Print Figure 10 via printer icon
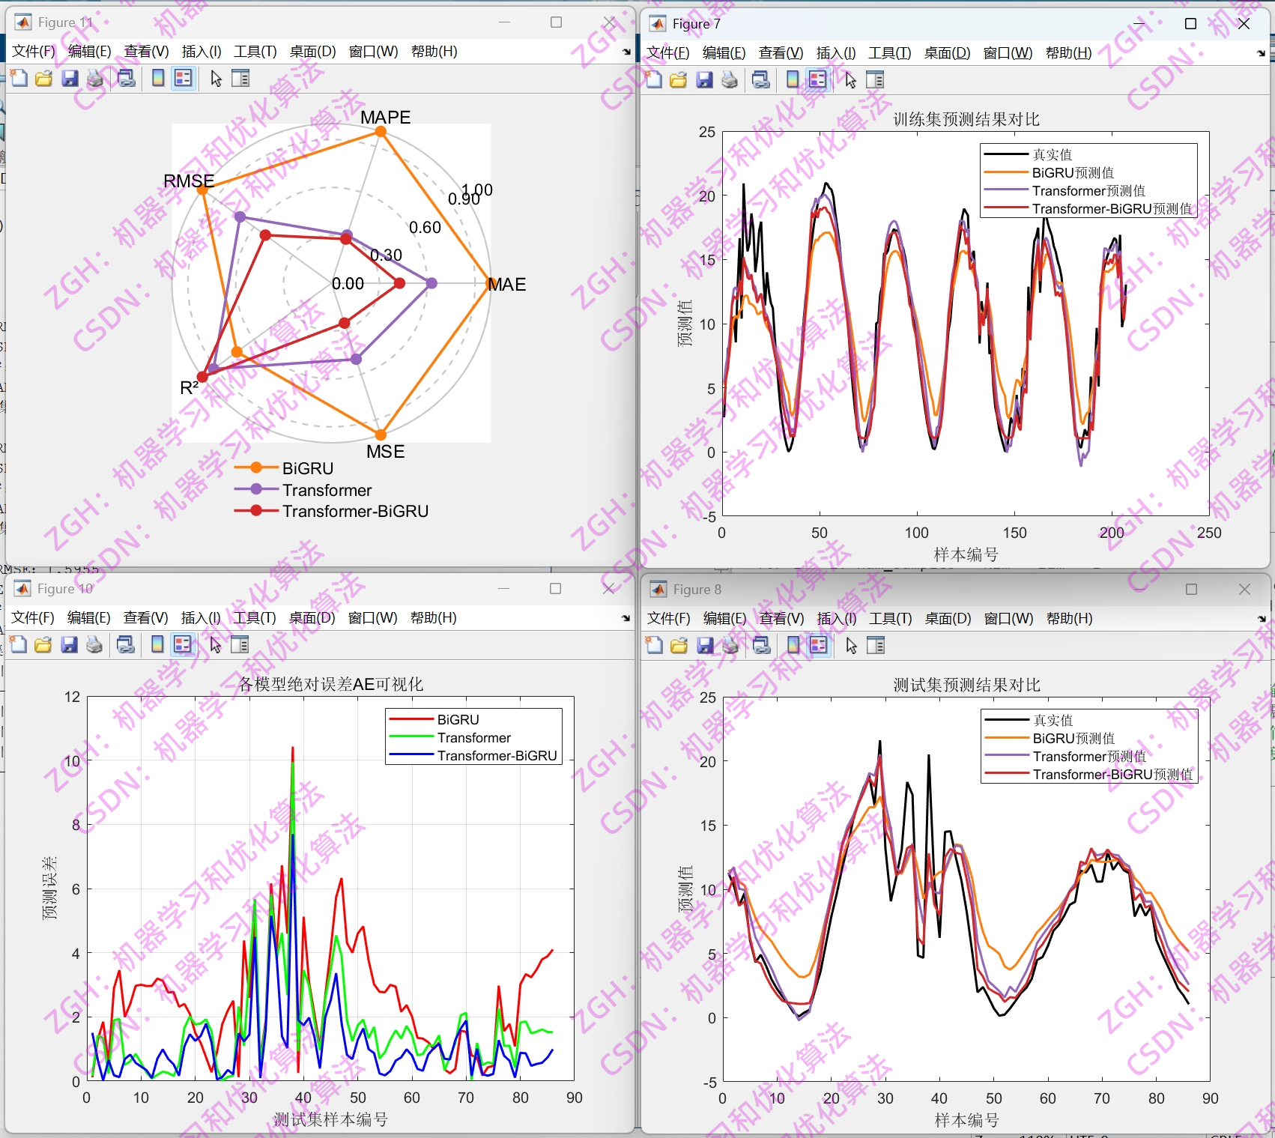 coord(94,644)
